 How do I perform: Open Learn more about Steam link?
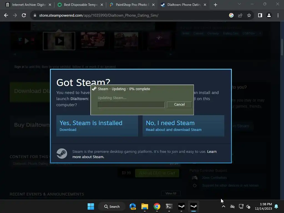[144, 154]
